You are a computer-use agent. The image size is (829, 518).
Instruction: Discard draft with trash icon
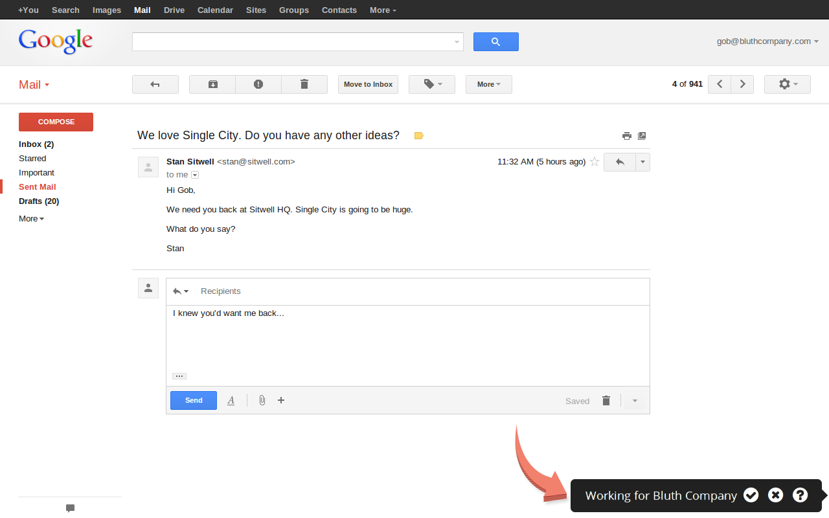pos(606,400)
